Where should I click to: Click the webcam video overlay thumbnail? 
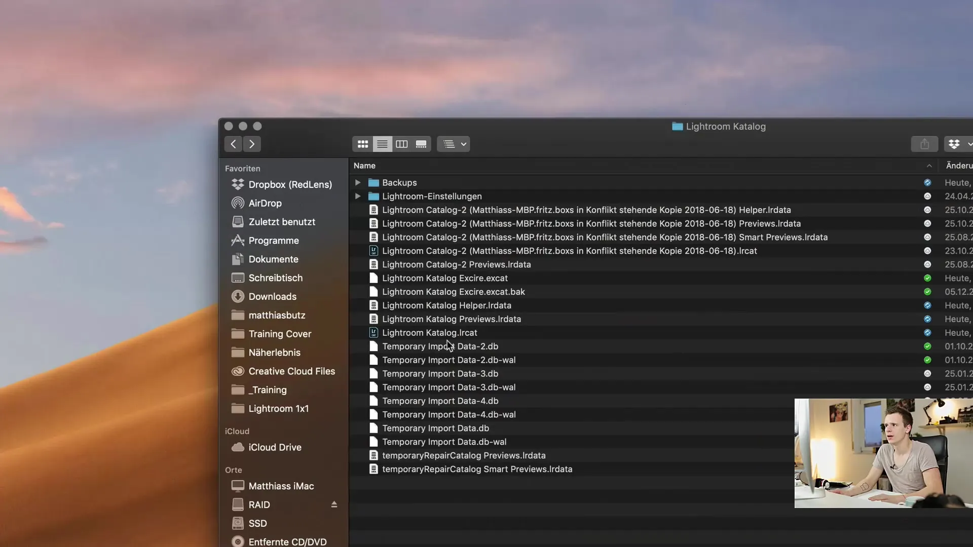pyautogui.click(x=884, y=453)
